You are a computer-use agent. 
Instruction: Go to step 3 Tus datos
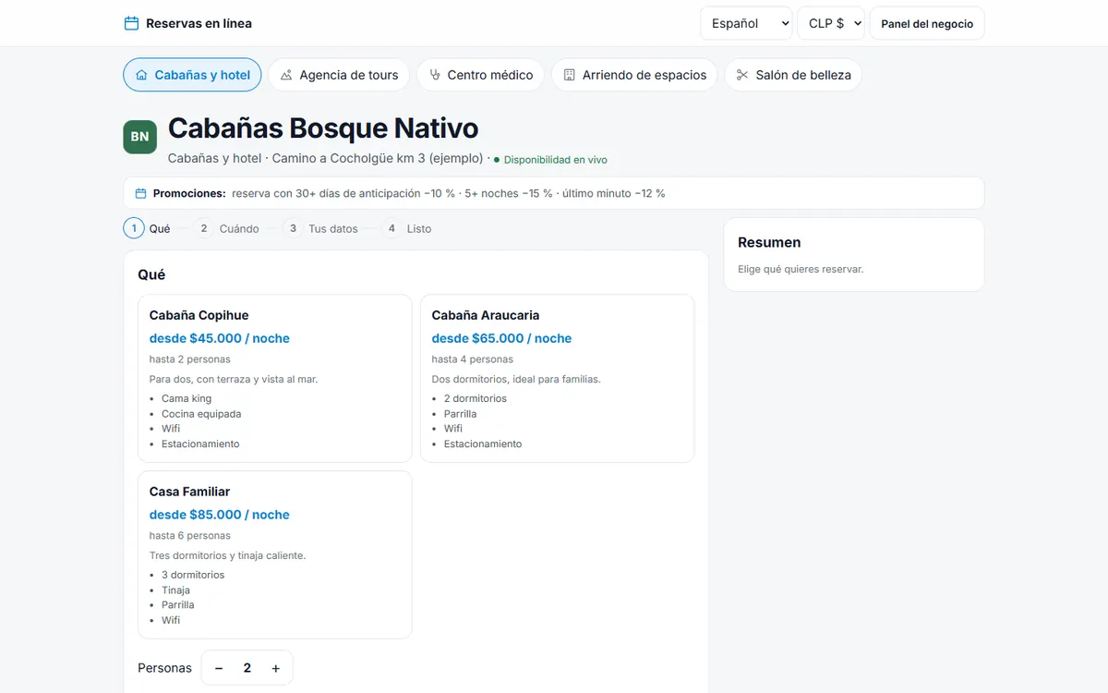[320, 228]
